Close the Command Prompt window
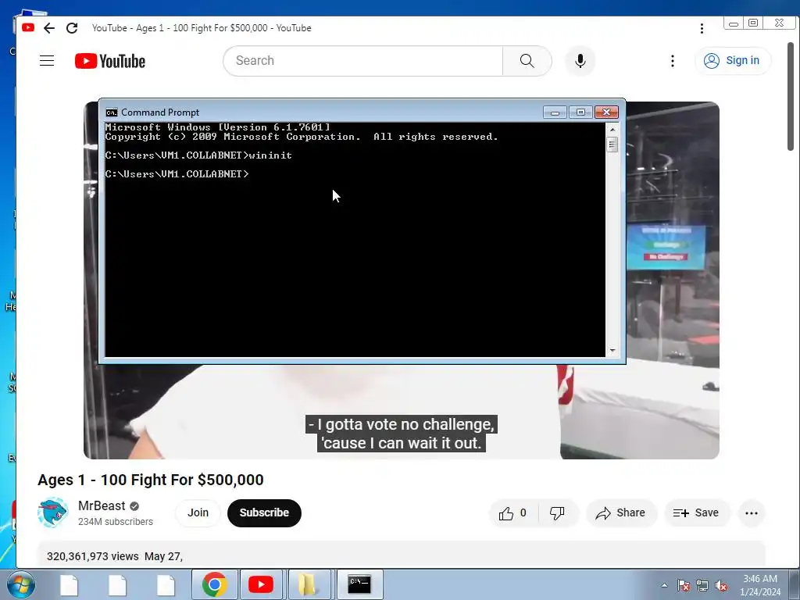The image size is (800, 600). pyautogui.click(x=606, y=112)
